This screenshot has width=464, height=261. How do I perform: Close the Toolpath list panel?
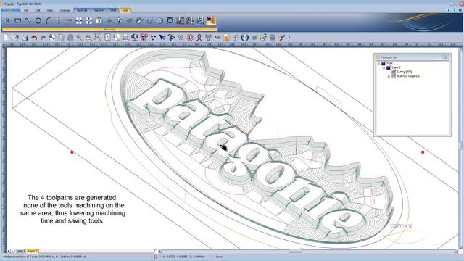(x=446, y=57)
